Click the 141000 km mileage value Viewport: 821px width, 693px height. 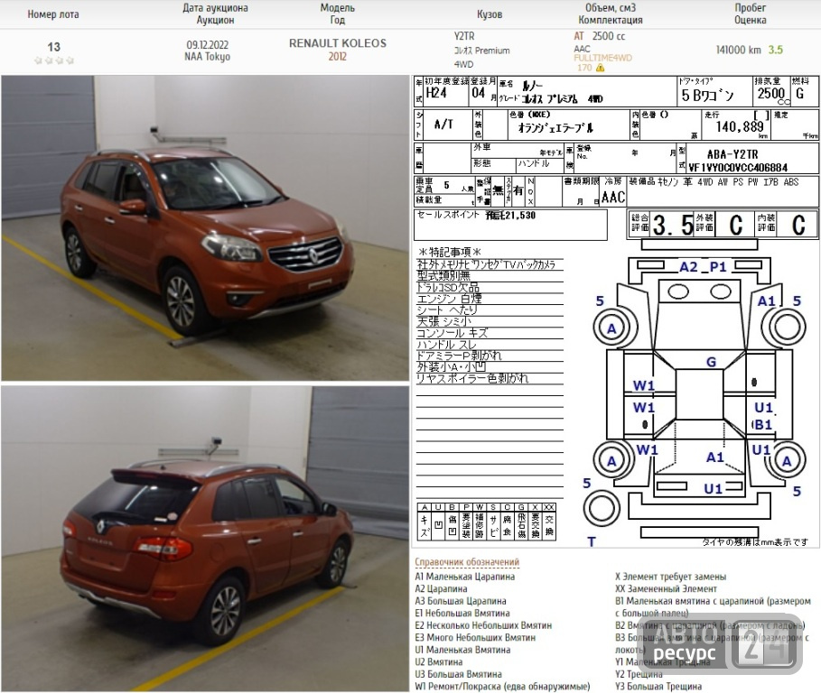[x=738, y=50]
